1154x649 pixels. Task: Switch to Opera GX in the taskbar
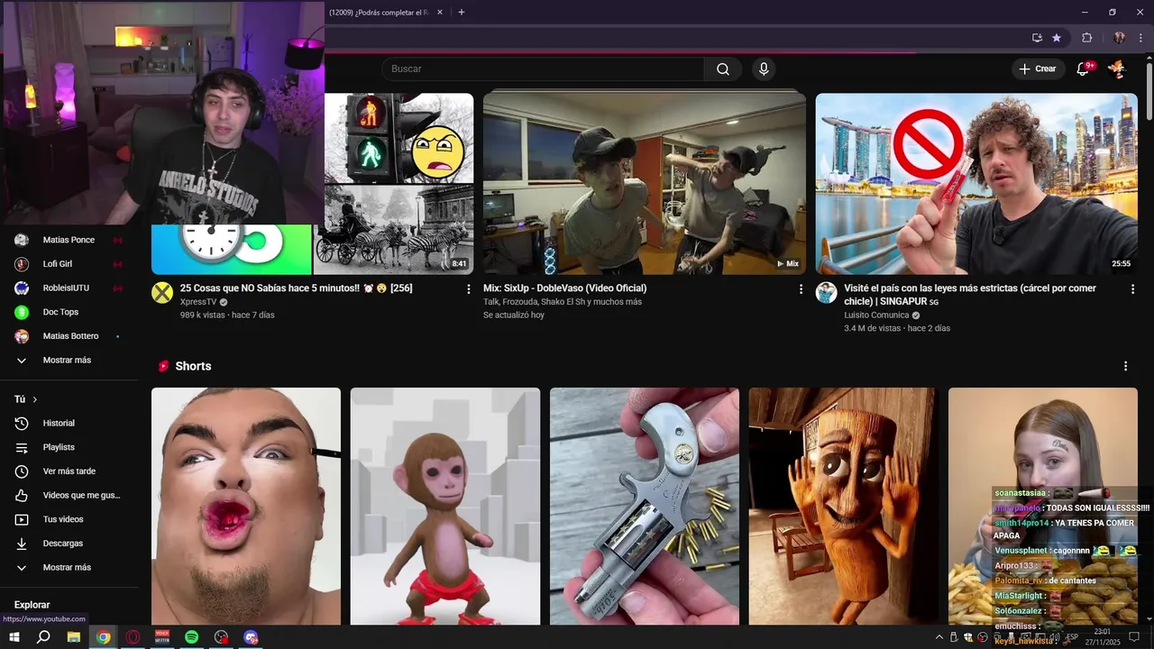pos(133,637)
